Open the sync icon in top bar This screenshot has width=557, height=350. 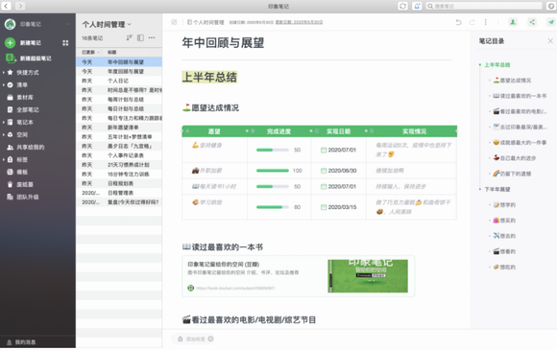tap(402, 6)
